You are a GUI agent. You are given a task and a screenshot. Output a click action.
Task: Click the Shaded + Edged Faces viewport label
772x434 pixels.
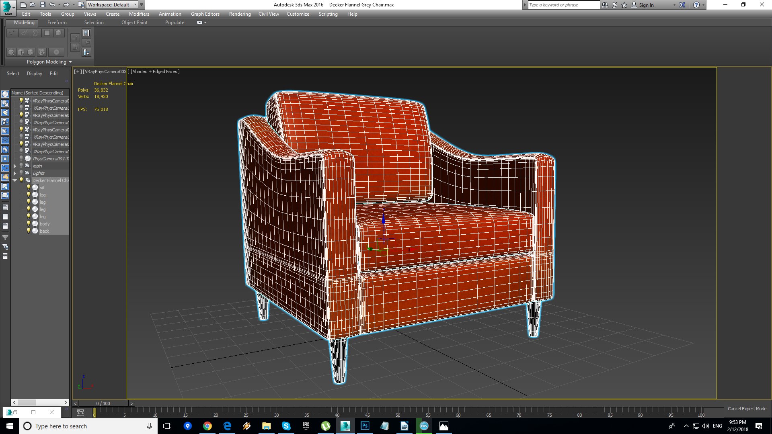[x=155, y=72]
